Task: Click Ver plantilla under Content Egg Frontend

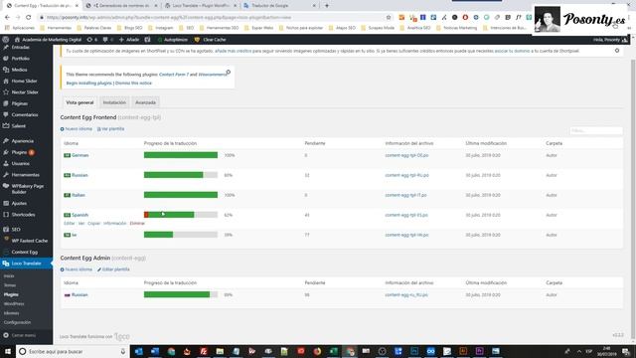Action: [x=110, y=129]
